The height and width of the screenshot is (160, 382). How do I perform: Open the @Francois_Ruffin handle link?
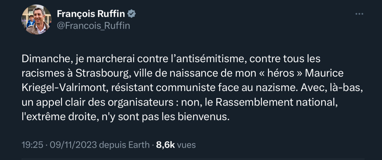coord(93,26)
